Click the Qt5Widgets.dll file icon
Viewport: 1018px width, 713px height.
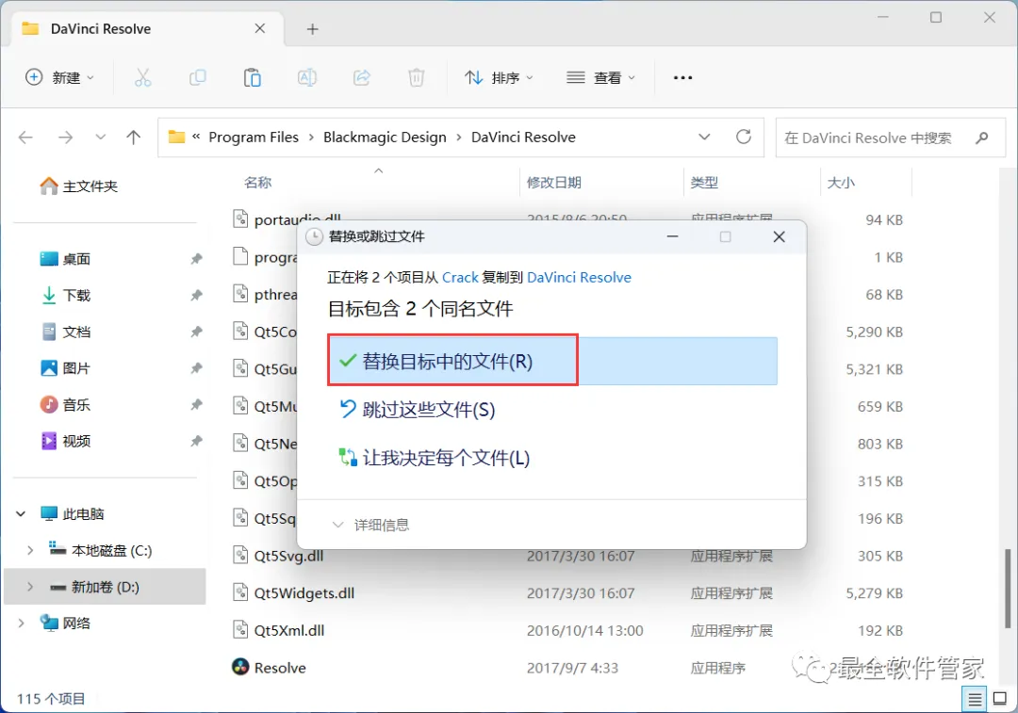click(x=240, y=592)
